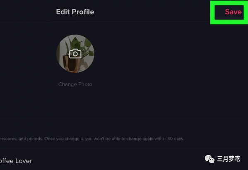The image size is (248, 170).
Task: Click the word "Edit" in the title
Action: coord(63,12)
